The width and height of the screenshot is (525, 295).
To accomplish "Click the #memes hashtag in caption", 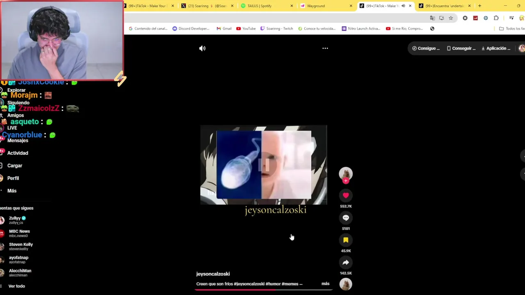I will click(x=290, y=284).
